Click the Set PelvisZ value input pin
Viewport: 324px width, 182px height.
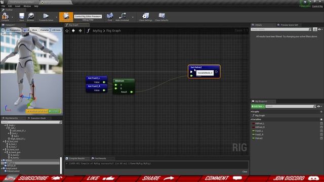(x=191, y=76)
